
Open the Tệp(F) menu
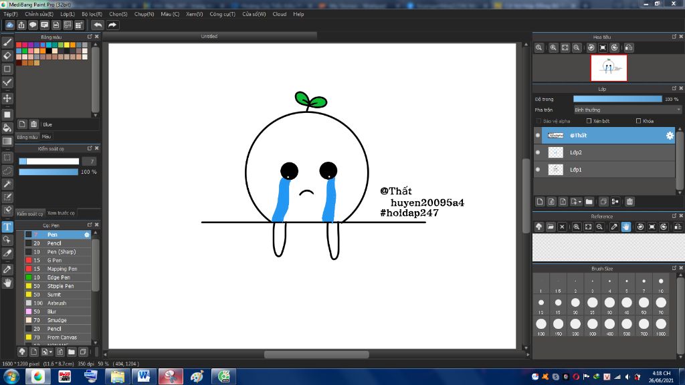[11, 14]
